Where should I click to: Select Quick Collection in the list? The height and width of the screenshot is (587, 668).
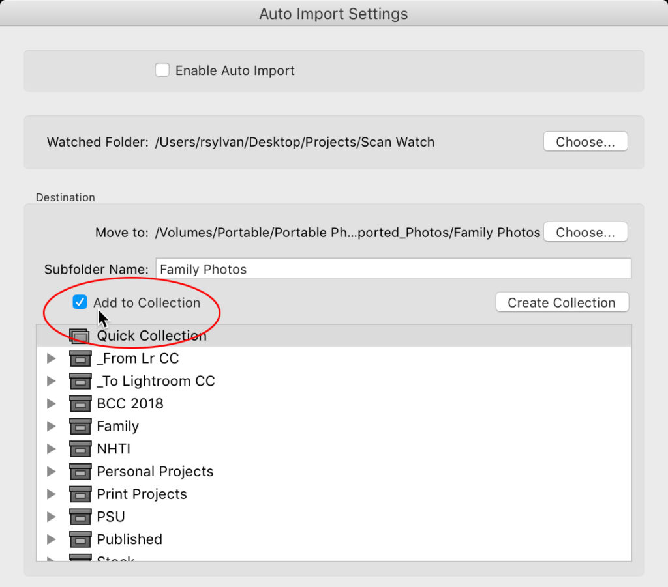tap(333, 336)
